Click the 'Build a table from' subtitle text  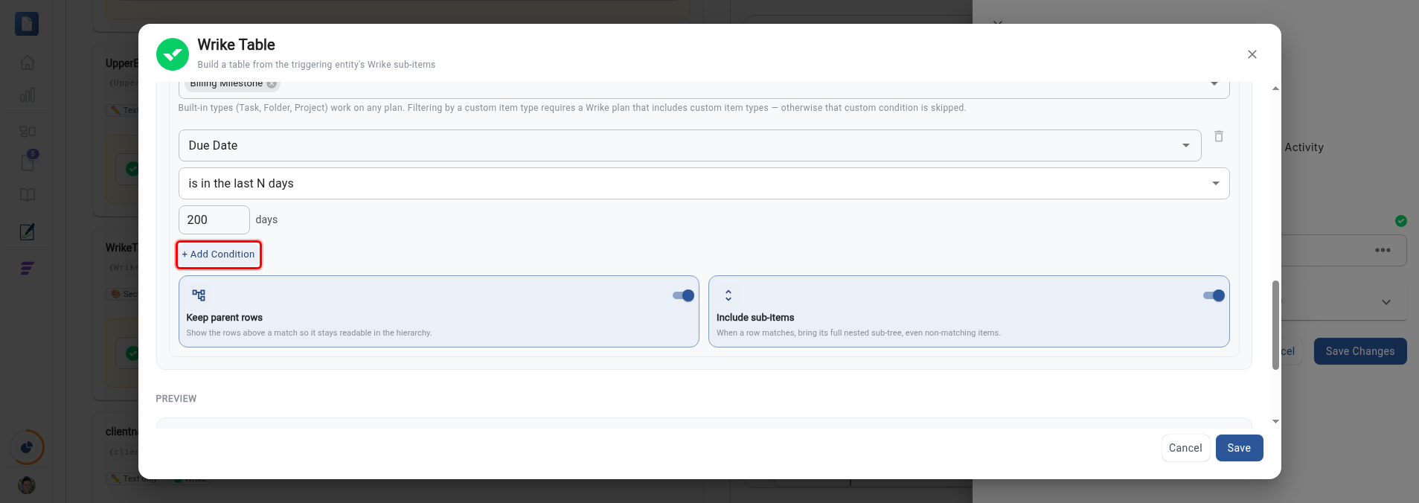tap(316, 65)
